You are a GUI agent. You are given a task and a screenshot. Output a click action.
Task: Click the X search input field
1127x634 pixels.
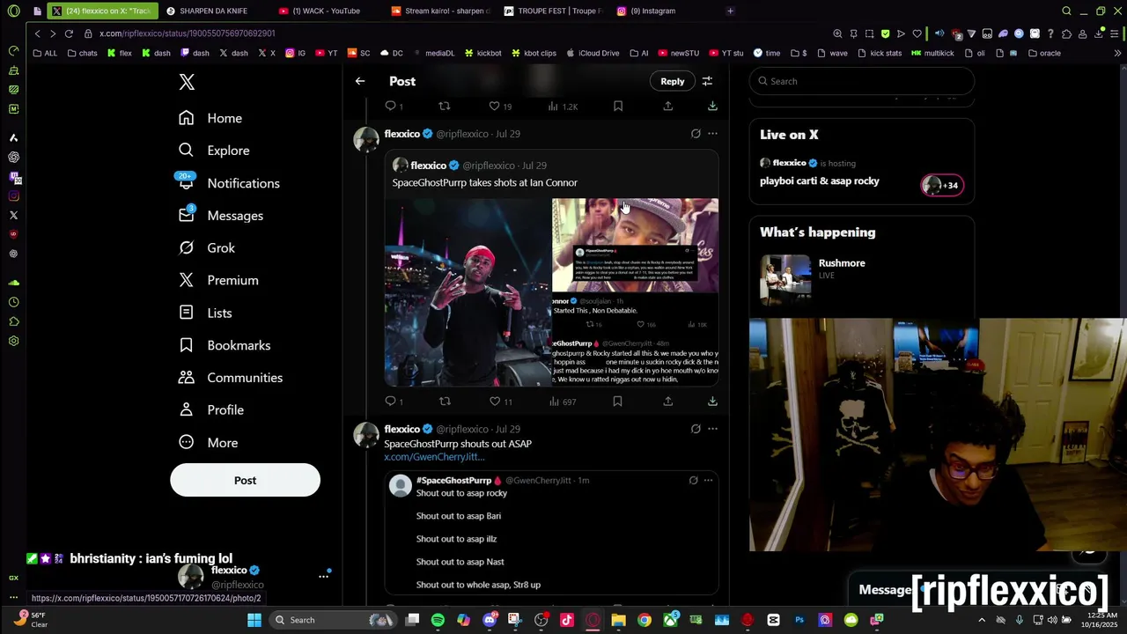[x=861, y=81]
